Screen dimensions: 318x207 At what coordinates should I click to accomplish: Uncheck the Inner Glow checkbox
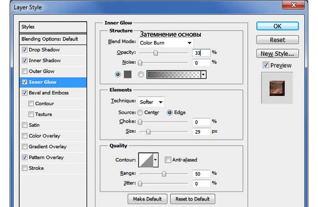(24, 82)
